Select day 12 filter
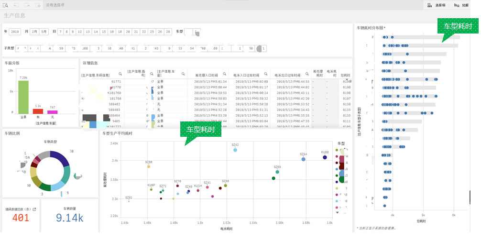This screenshot has height=241, width=481. click(x=80, y=32)
